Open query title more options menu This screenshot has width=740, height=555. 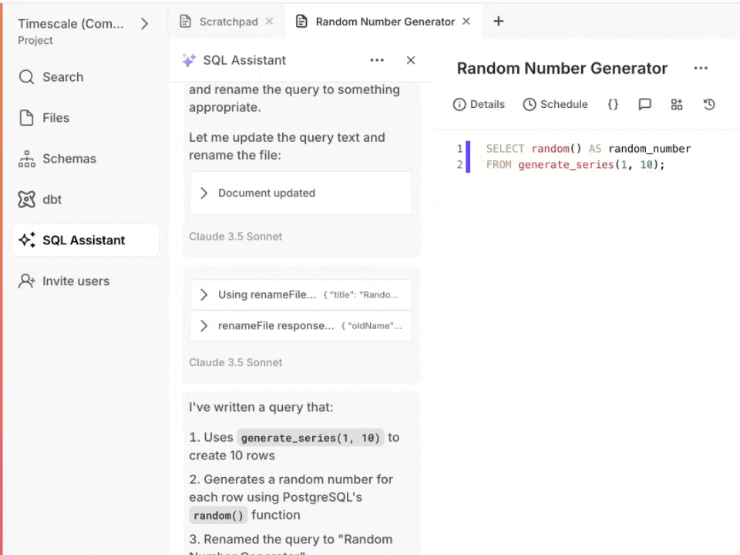point(701,69)
